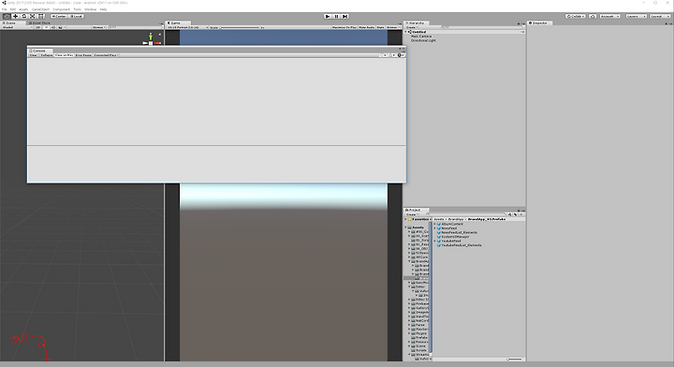Open the Layout dropdown
The image size is (674, 367).
[x=660, y=16]
